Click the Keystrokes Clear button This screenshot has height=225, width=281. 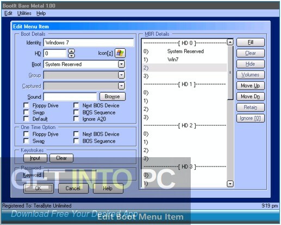tap(61, 158)
